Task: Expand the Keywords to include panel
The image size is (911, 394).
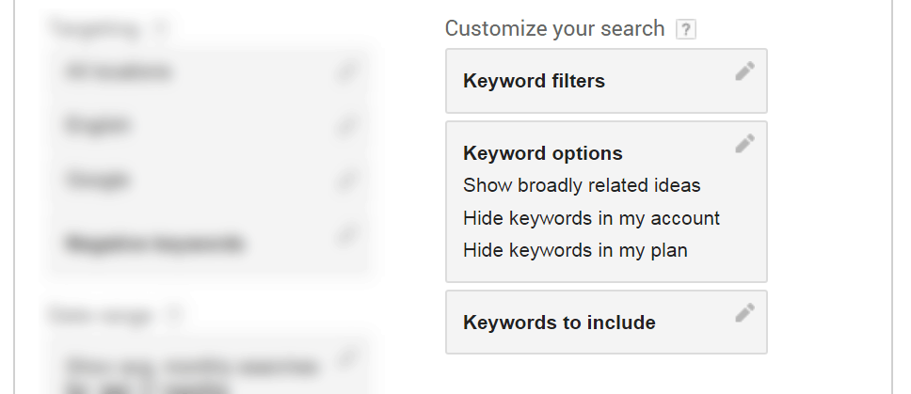Action: [607, 322]
